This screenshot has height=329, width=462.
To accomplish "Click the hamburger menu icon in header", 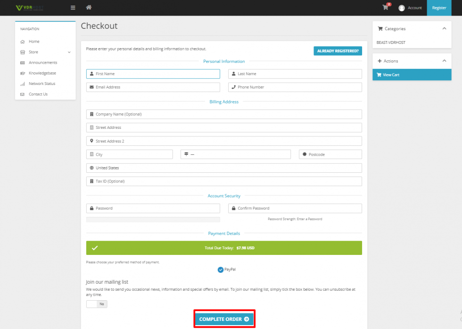I will point(73,8).
